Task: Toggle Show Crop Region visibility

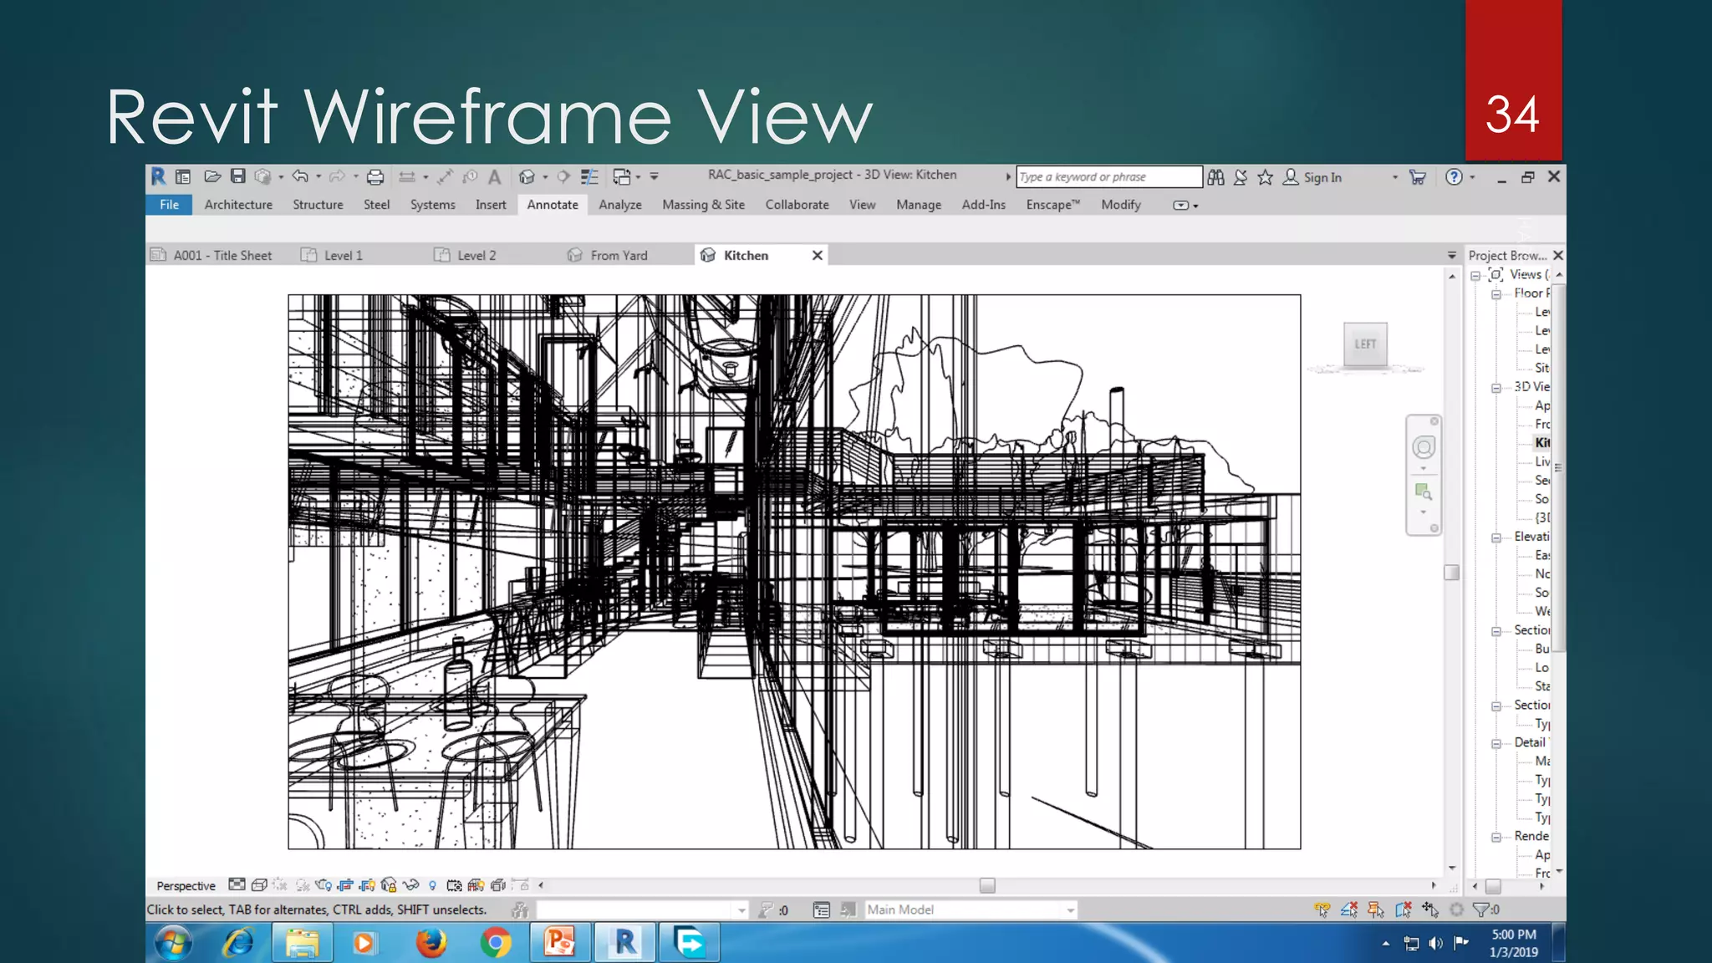Action: coord(367,885)
